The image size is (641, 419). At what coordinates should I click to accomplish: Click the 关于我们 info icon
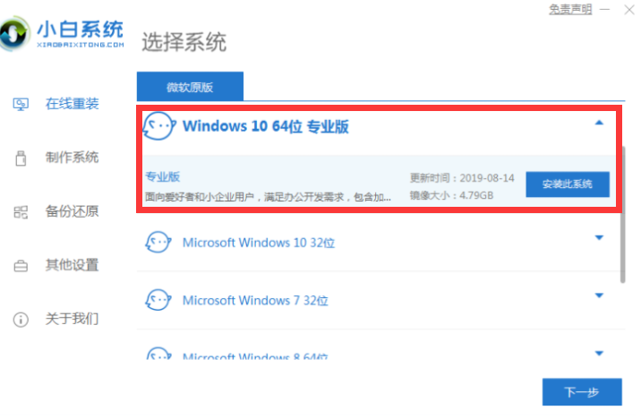[21, 320]
